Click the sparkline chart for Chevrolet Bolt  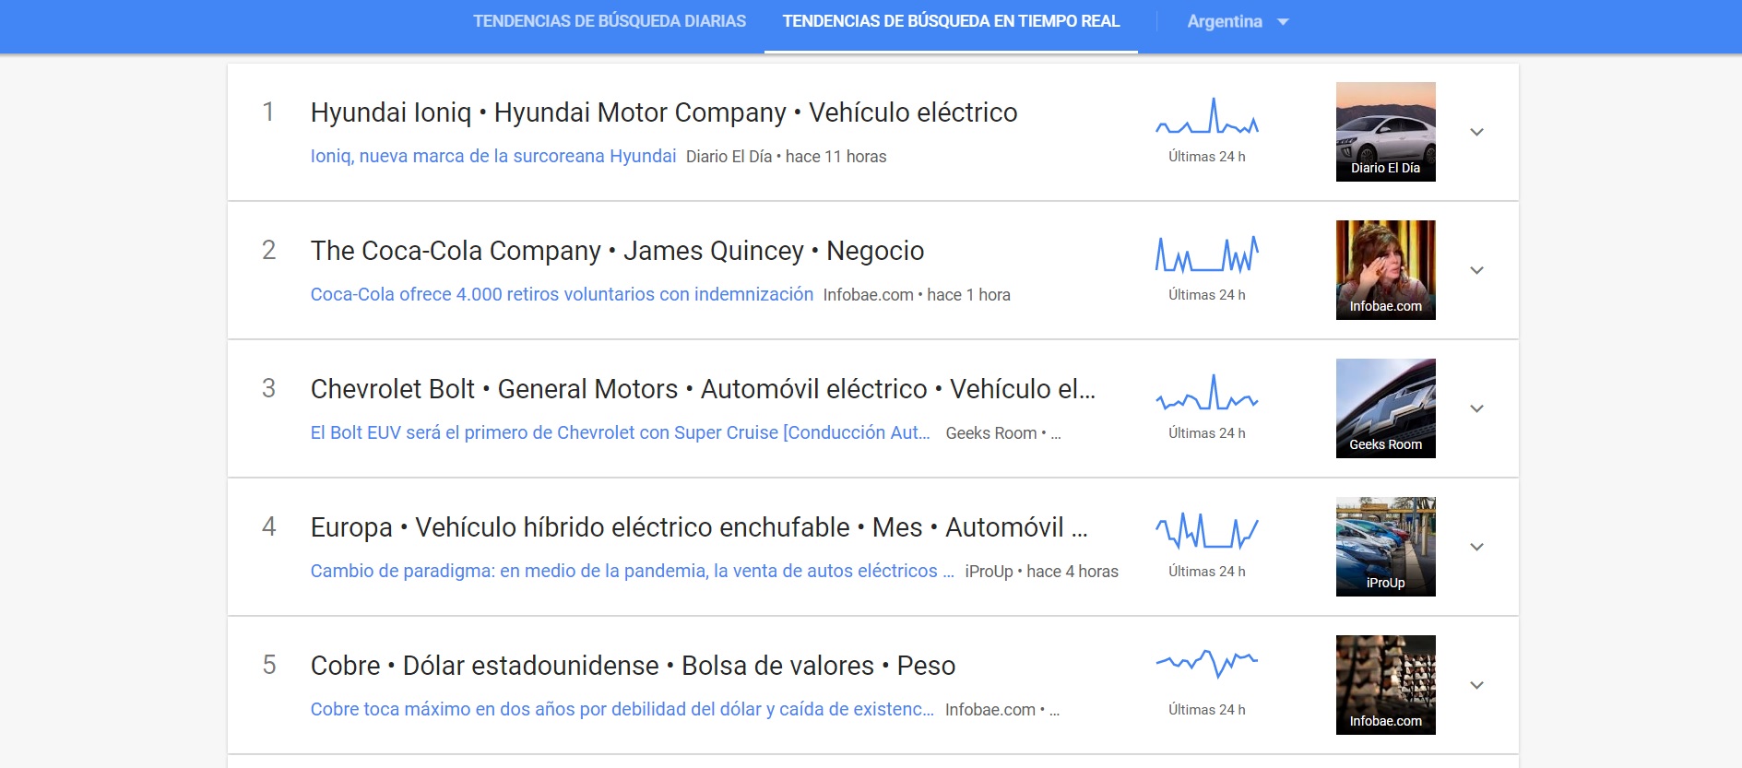point(1207,393)
